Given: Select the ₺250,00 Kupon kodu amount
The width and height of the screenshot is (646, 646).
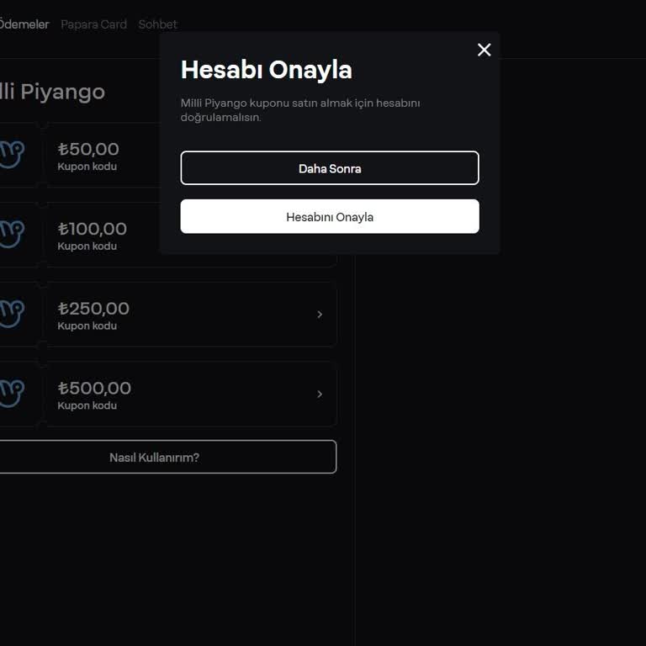Looking at the screenshot, I should pyautogui.click(x=93, y=309).
